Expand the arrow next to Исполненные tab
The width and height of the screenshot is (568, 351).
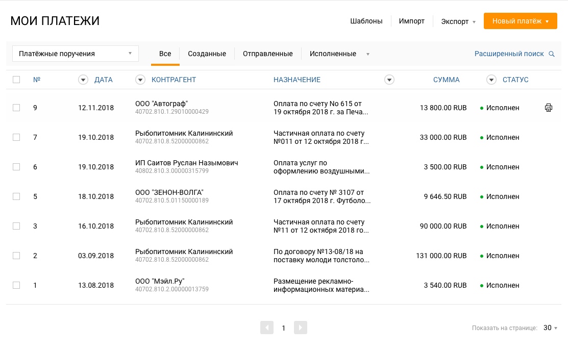(367, 55)
